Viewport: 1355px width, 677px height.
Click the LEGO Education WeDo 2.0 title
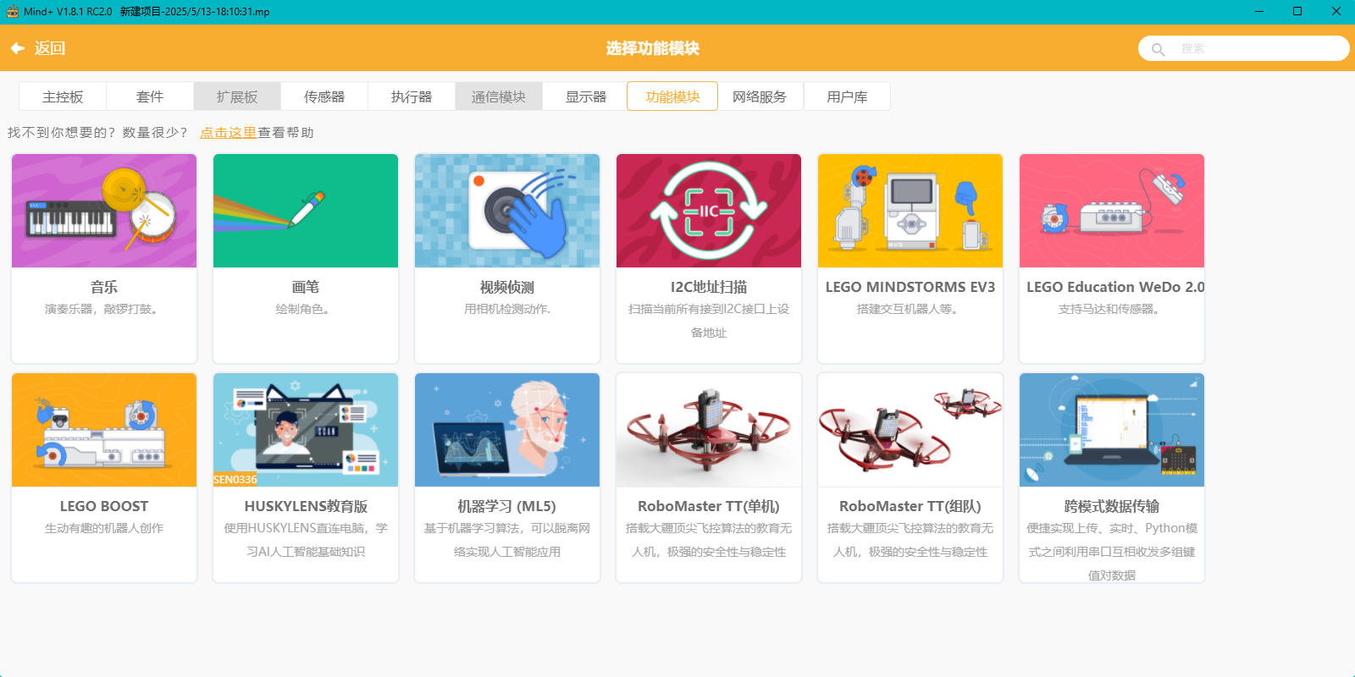[1115, 287]
